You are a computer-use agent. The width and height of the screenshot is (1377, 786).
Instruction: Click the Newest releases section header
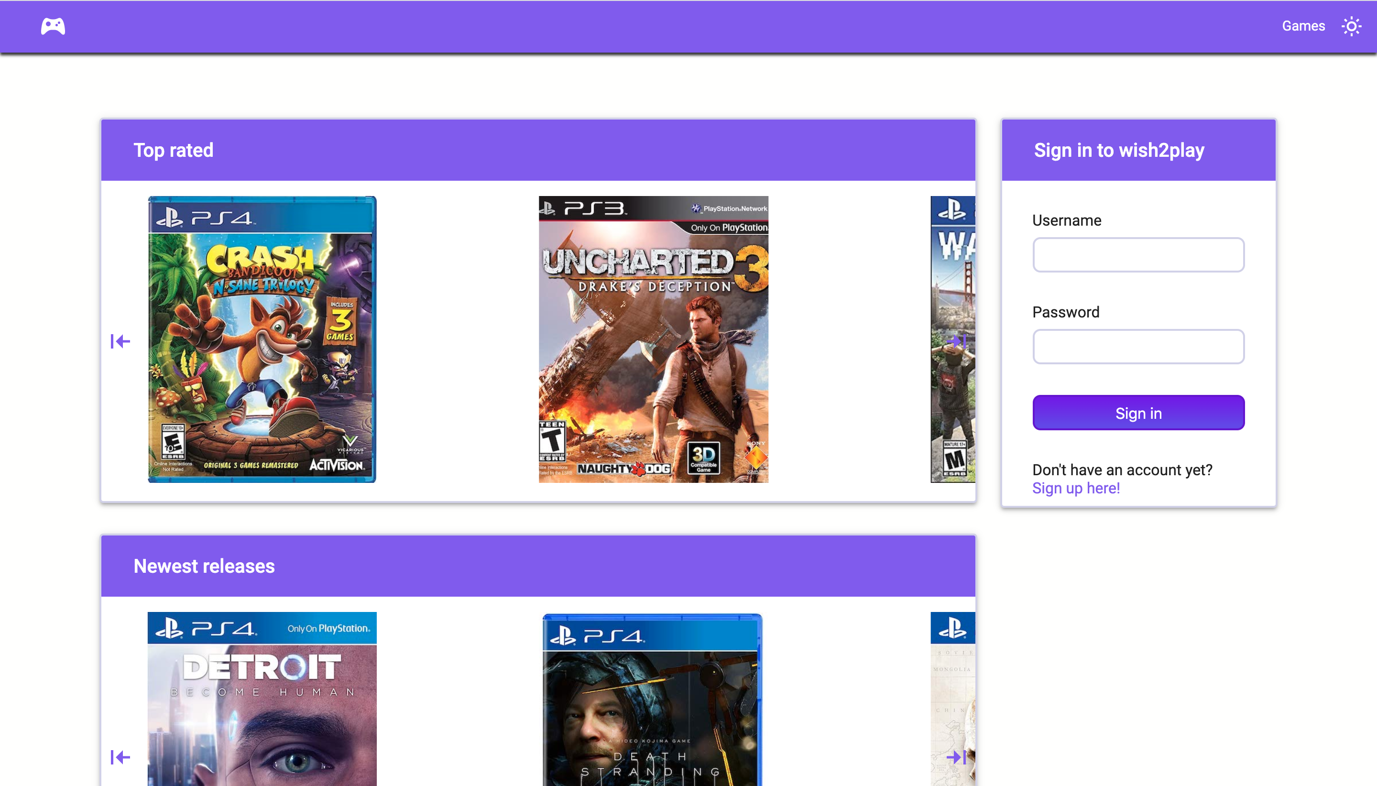[x=204, y=566]
